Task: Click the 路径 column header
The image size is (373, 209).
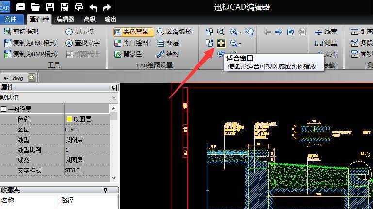Action: click(67, 200)
